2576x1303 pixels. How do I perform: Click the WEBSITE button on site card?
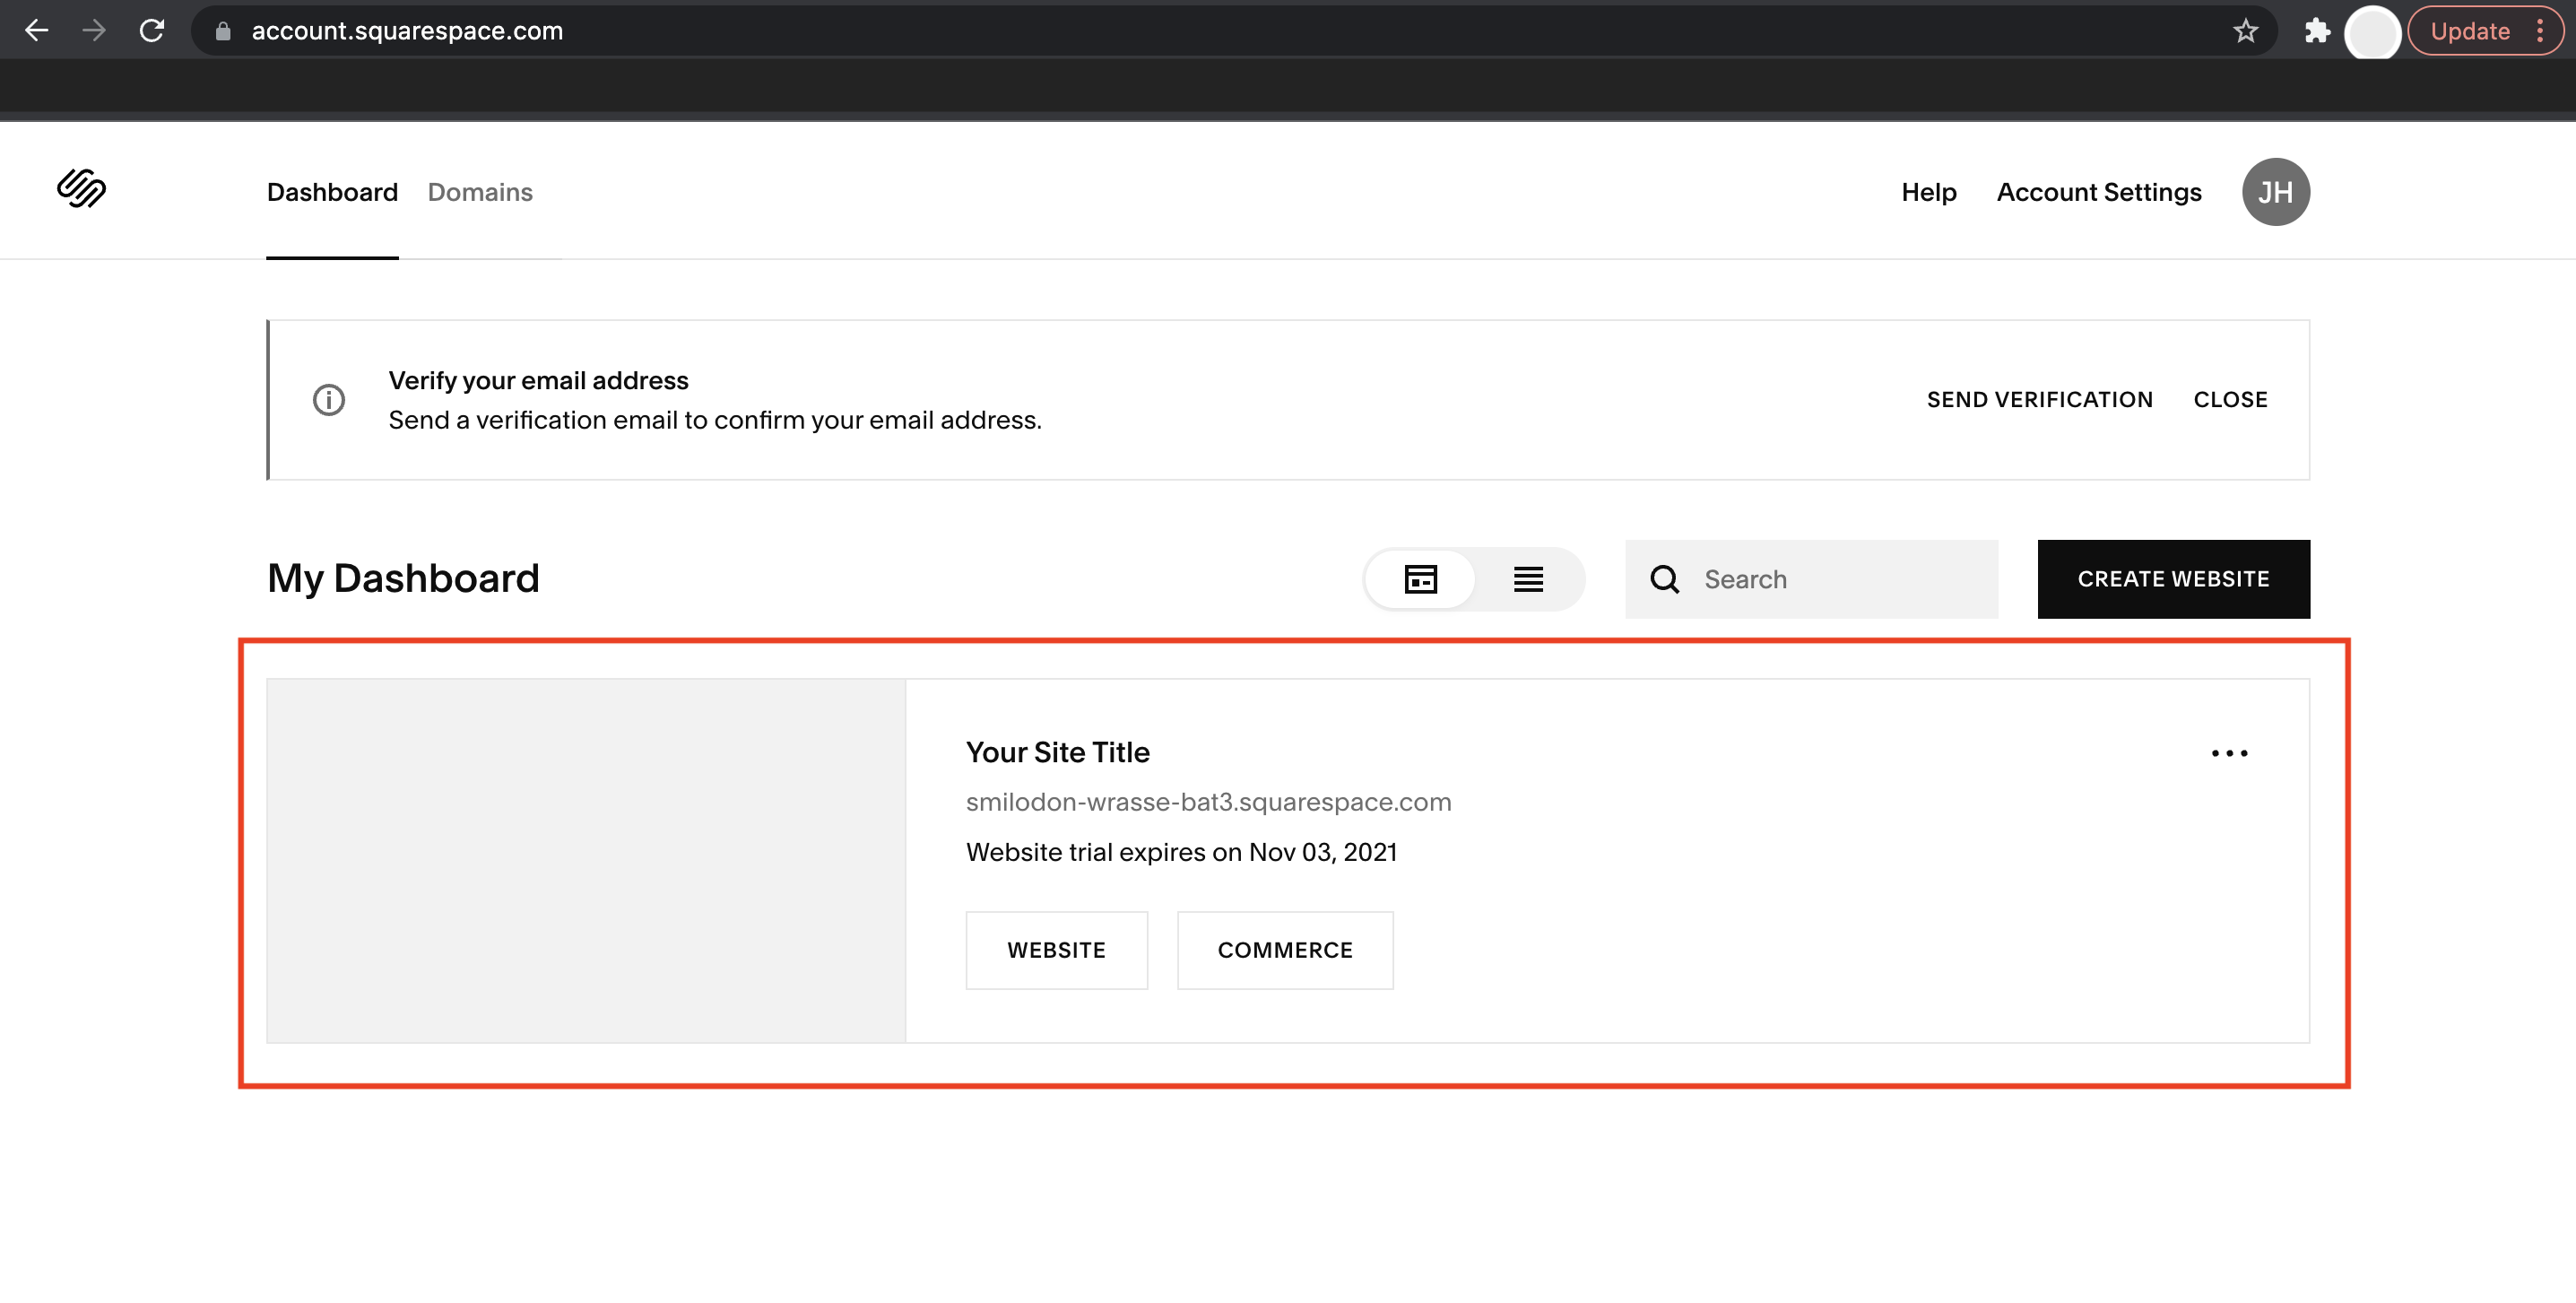[1056, 949]
